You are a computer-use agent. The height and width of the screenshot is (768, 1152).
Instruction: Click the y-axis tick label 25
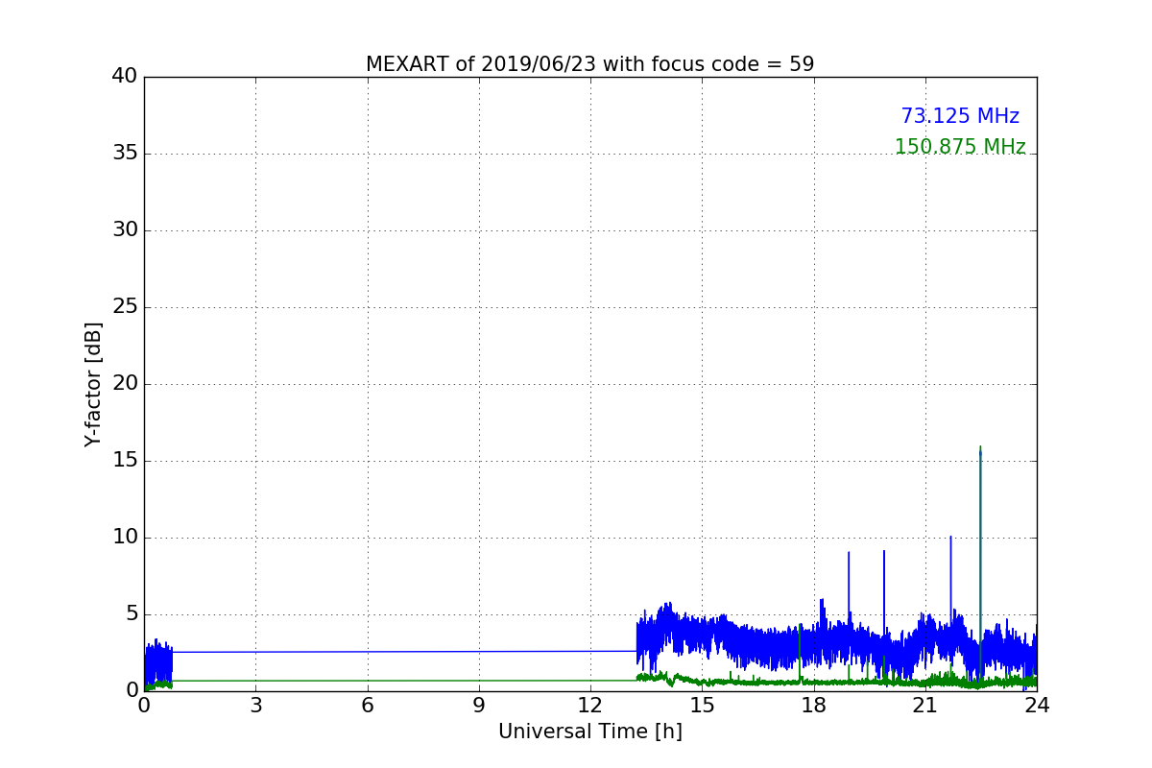(125, 307)
